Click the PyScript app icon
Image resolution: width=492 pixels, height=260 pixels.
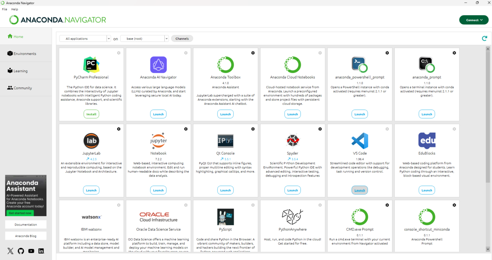tap(225, 217)
